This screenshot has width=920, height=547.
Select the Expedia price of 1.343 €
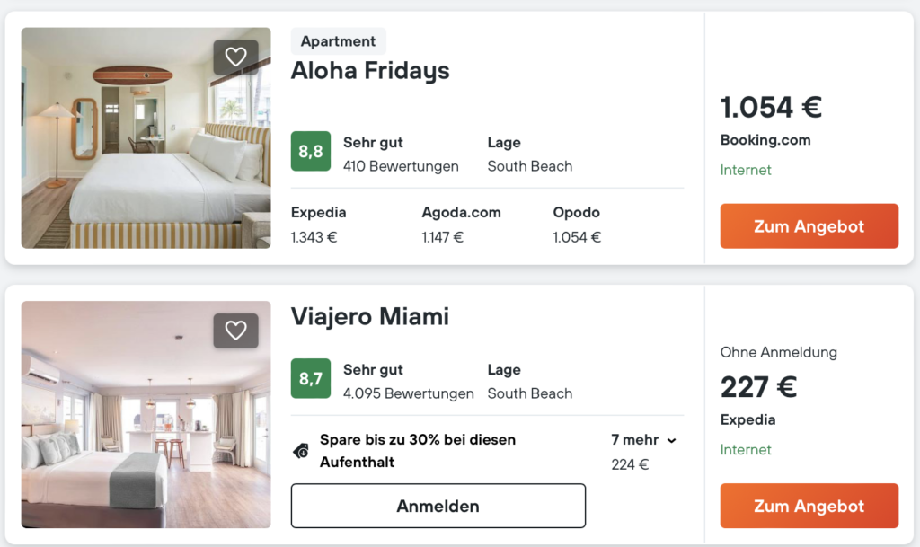(314, 237)
